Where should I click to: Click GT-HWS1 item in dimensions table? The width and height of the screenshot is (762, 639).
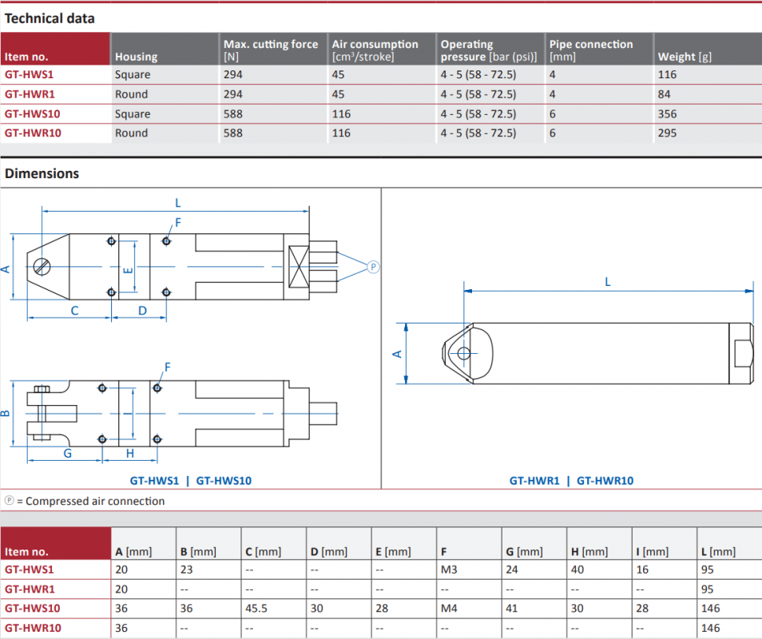(x=30, y=570)
